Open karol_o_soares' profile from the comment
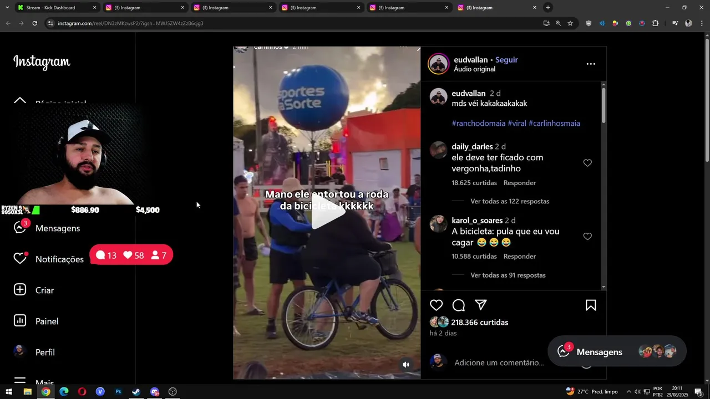 [x=477, y=221]
